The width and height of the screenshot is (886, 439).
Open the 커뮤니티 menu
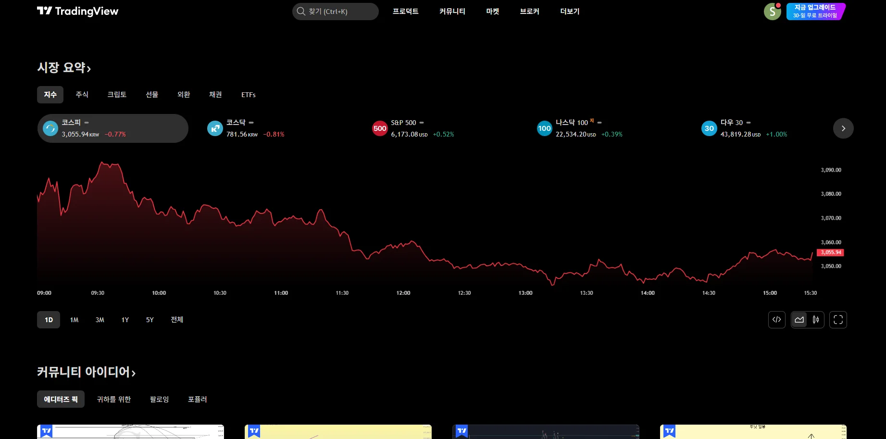click(x=452, y=12)
